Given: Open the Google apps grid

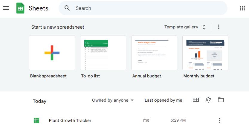Looking at the screenshot, I should [x=242, y=8].
